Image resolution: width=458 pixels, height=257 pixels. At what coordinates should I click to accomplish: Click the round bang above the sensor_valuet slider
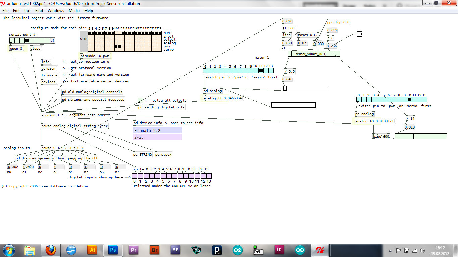tap(359, 34)
